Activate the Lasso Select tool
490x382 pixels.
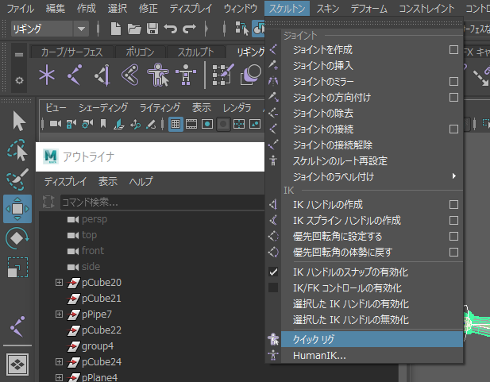point(17,150)
